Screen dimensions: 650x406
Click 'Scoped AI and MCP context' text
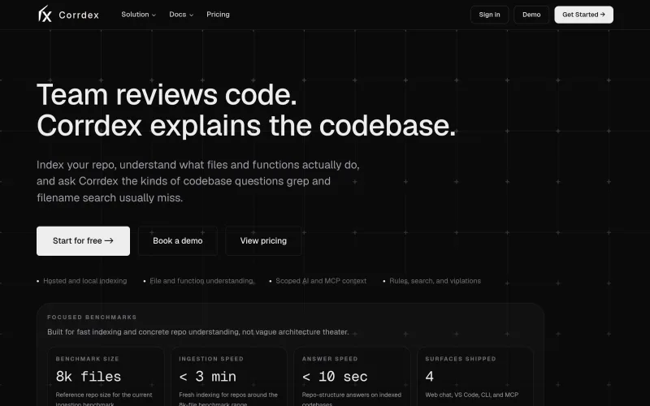point(321,281)
